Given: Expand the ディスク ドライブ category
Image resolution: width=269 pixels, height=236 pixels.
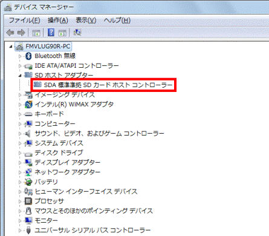Looking at the screenshot, I should click(x=20, y=153).
